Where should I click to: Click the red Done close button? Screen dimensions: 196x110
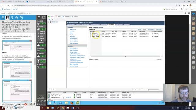coord(26,104)
